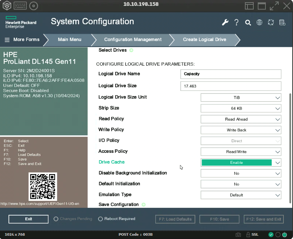This screenshot has height=239, width=293.
Task: Open the Access Policy Read/Write dropdown
Action: pos(241,152)
